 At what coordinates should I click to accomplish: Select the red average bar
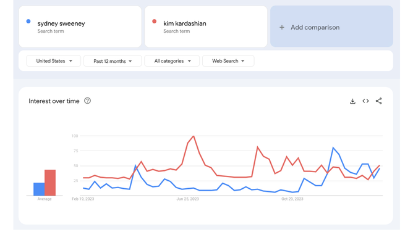point(50,183)
